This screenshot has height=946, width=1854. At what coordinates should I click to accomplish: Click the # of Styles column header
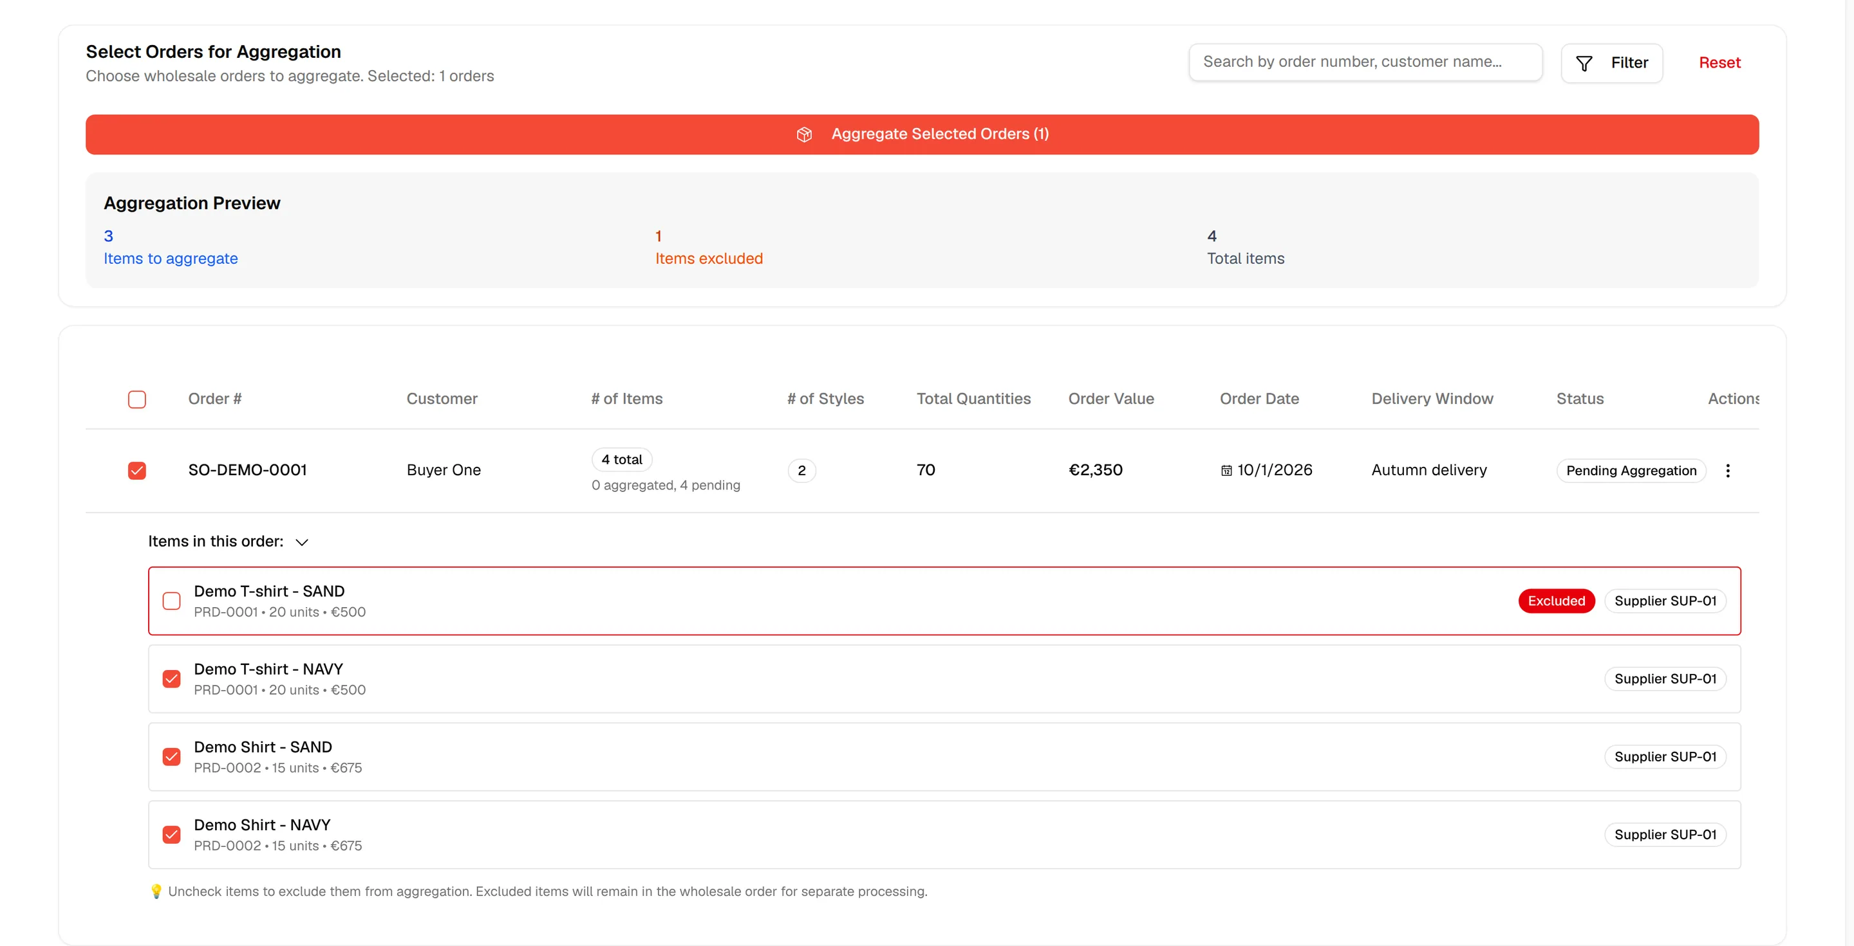[825, 398]
